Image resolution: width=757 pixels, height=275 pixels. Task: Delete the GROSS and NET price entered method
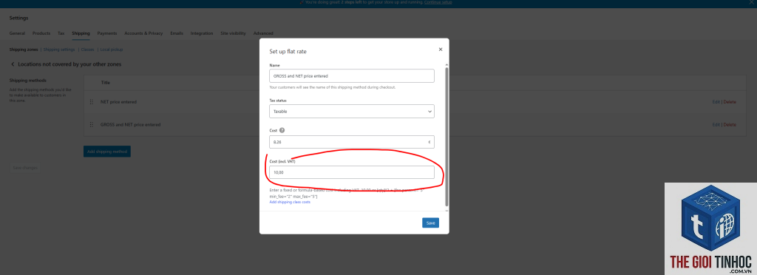coord(730,124)
